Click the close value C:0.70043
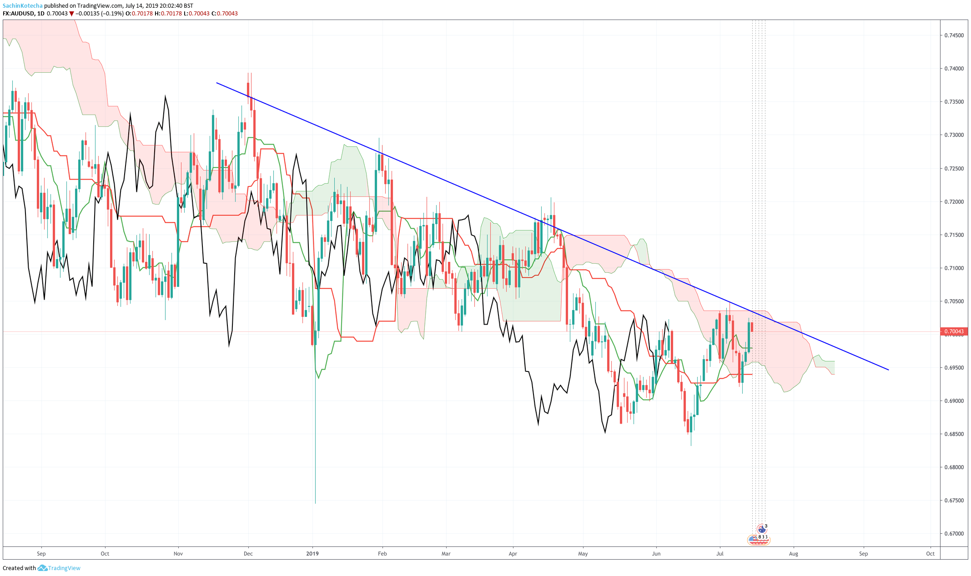This screenshot has height=576, width=971. pos(225,14)
